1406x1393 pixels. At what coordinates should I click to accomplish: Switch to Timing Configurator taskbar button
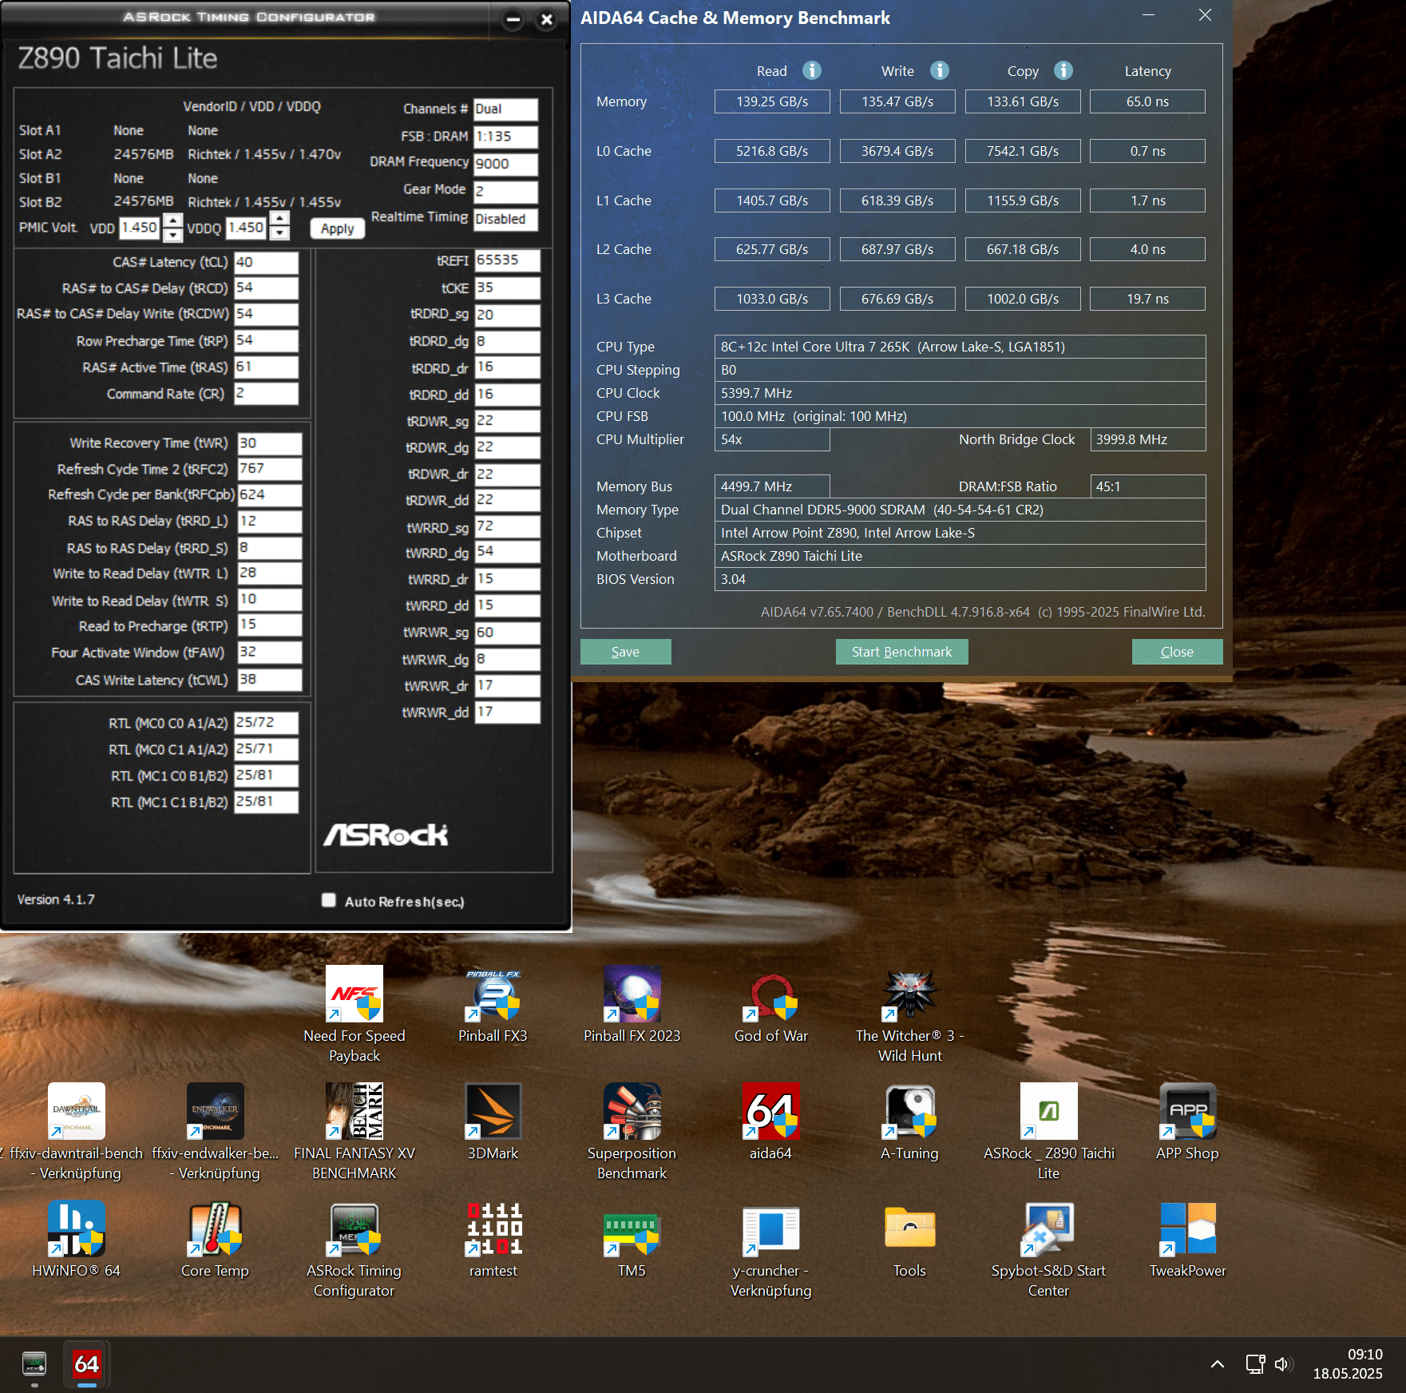34,1364
